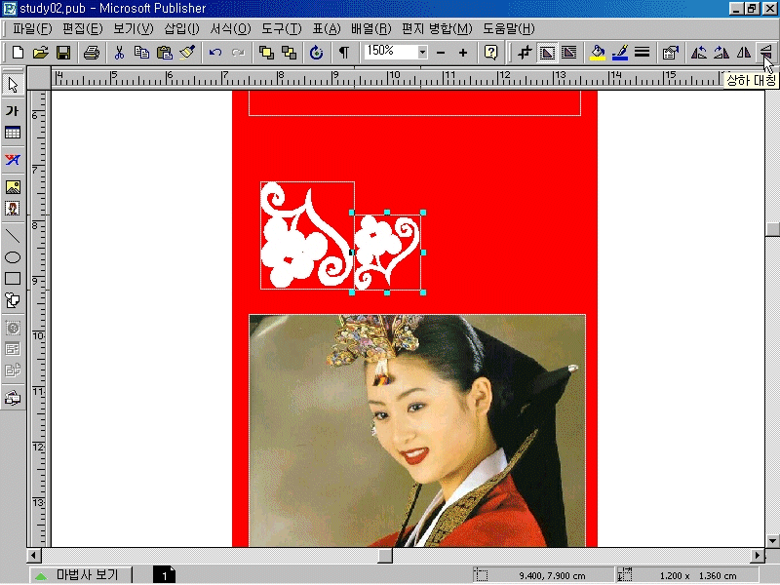This screenshot has height=585, width=780.
Task: Open the 파일(F) menu
Action: [x=32, y=29]
